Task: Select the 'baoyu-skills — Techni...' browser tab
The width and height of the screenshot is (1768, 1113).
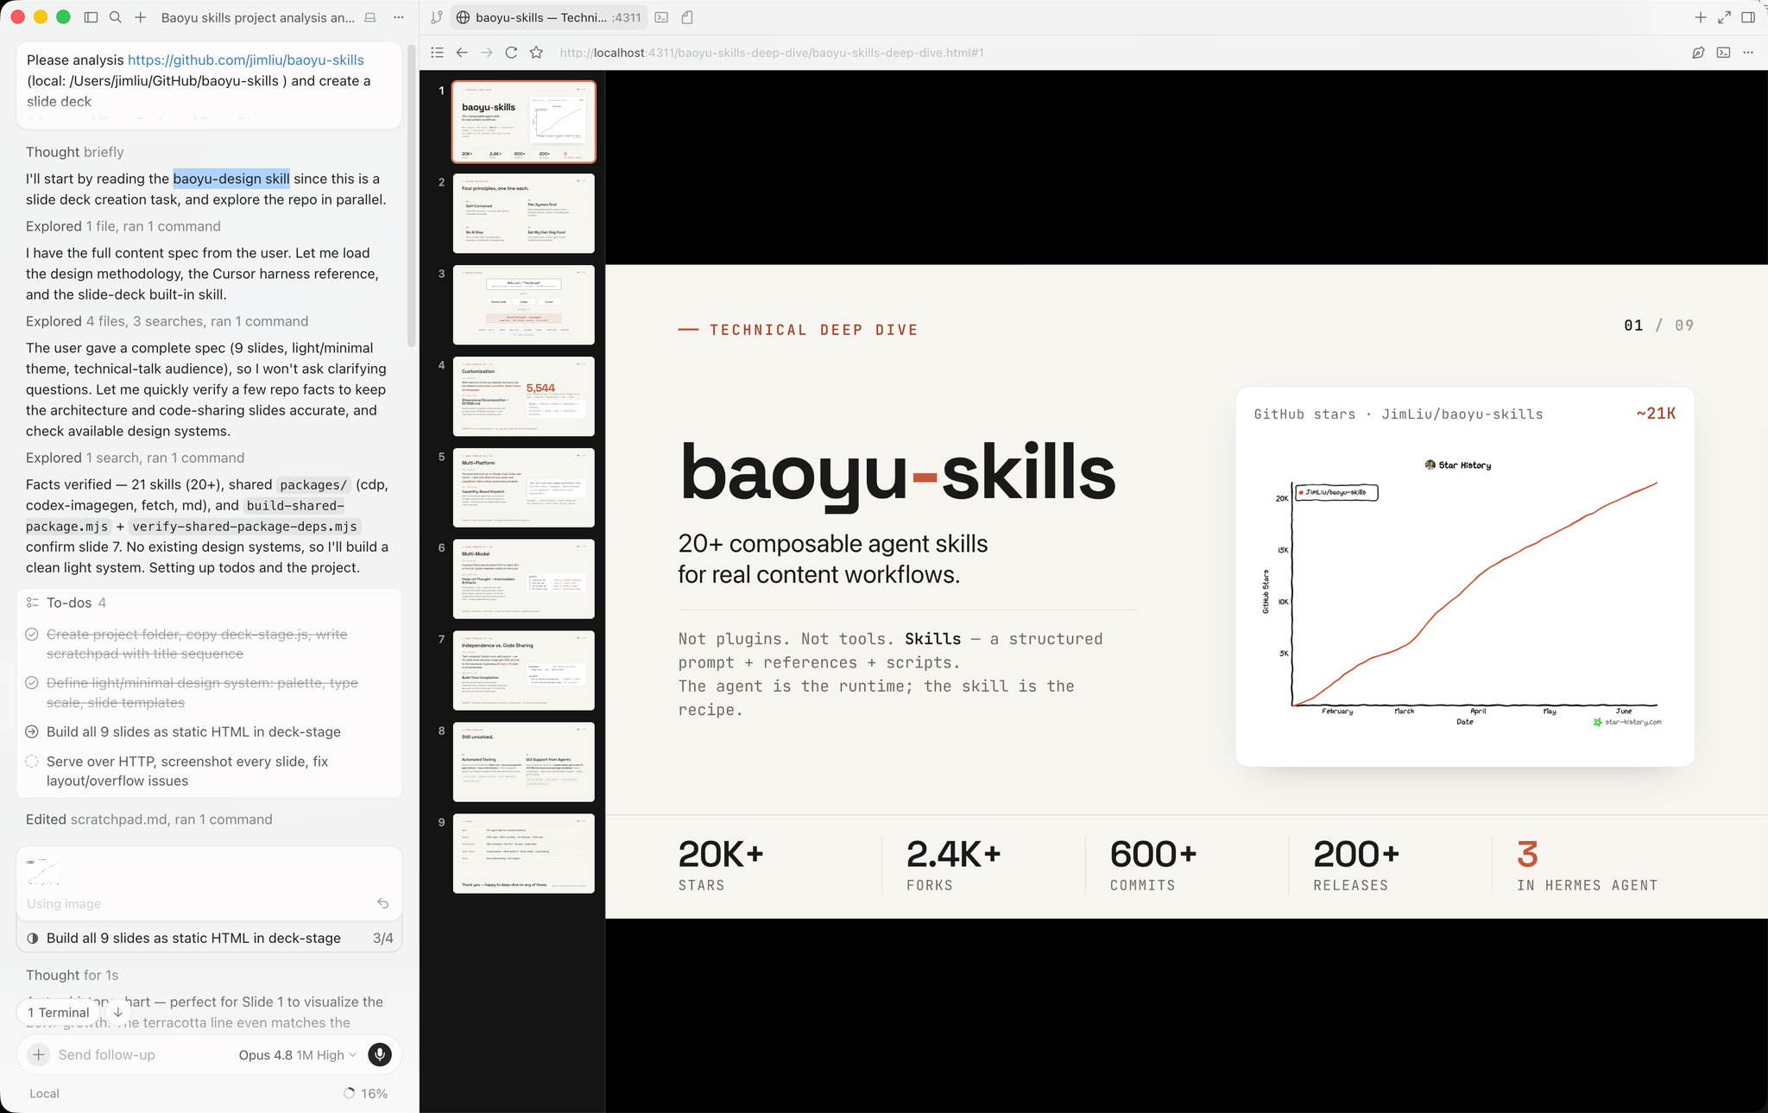Action: (548, 17)
